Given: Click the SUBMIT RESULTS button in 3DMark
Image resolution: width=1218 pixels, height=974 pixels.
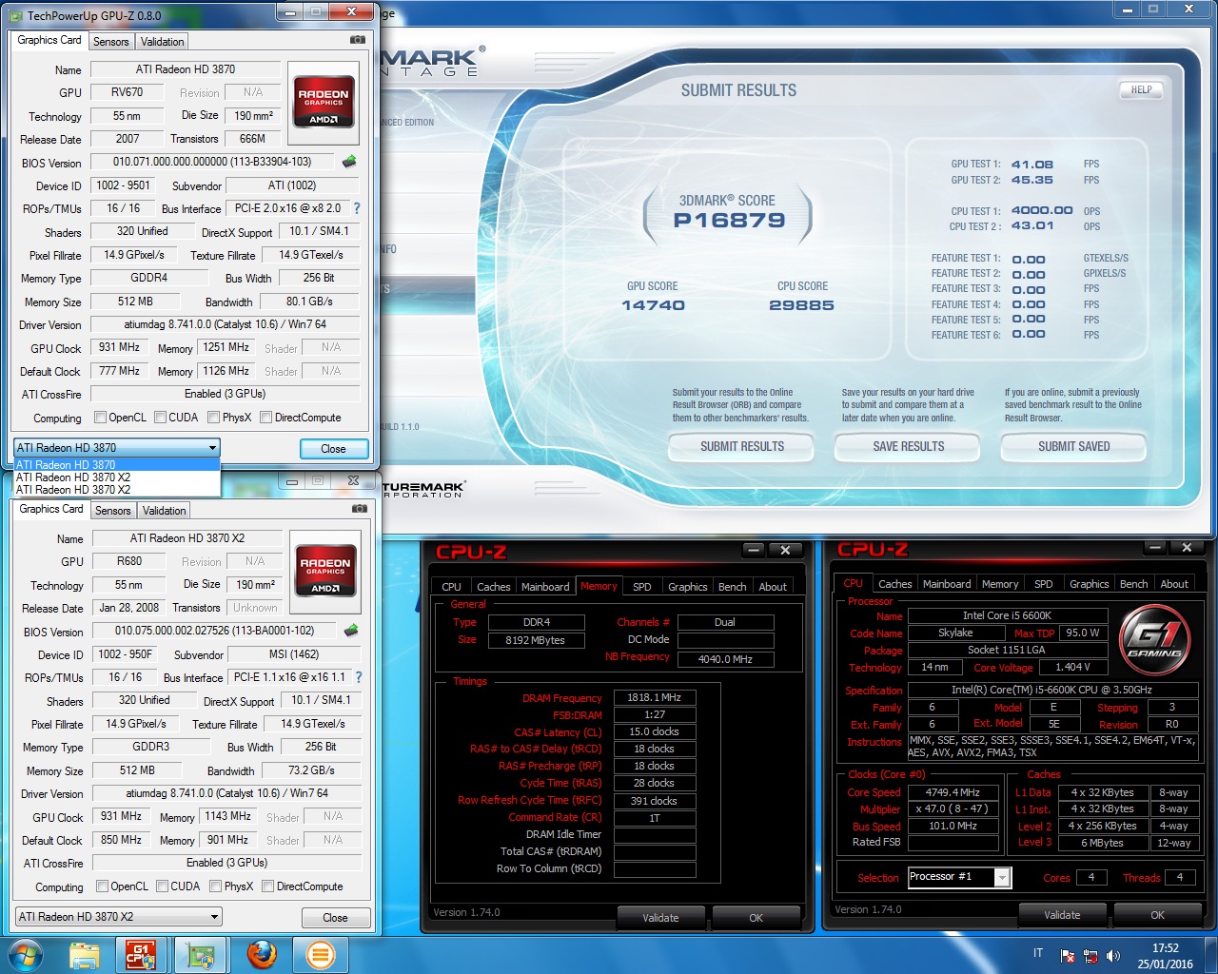Looking at the screenshot, I should 742,446.
